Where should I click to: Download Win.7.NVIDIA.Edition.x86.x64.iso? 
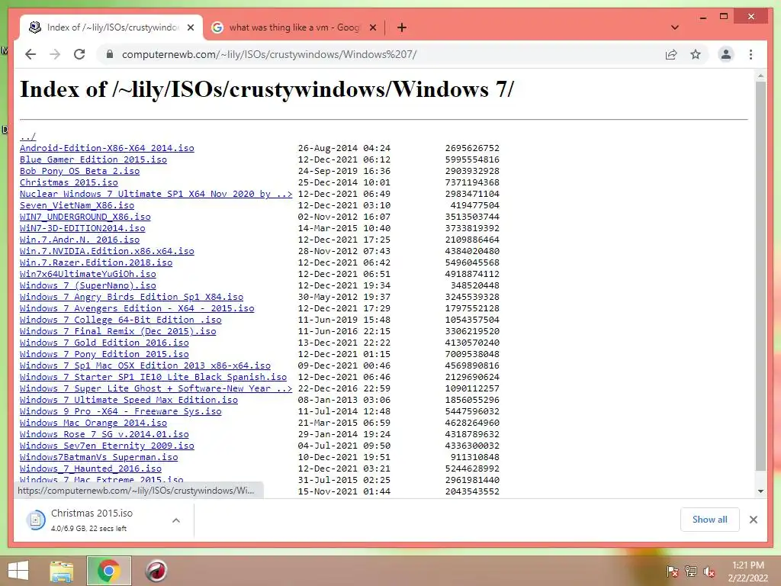pyautogui.click(x=107, y=251)
